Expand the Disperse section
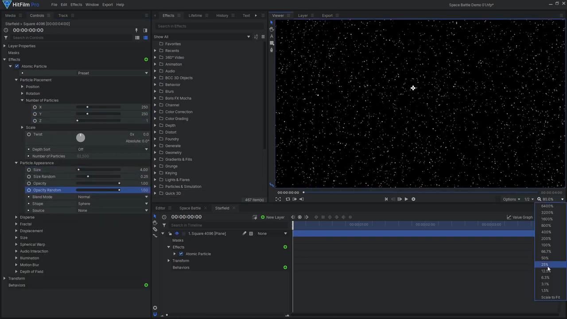Image resolution: width=567 pixels, height=319 pixels. [x=16, y=217]
